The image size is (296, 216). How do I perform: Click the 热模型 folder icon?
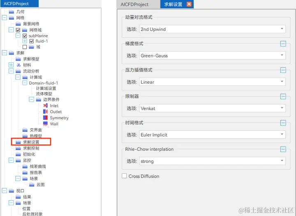(25, 136)
